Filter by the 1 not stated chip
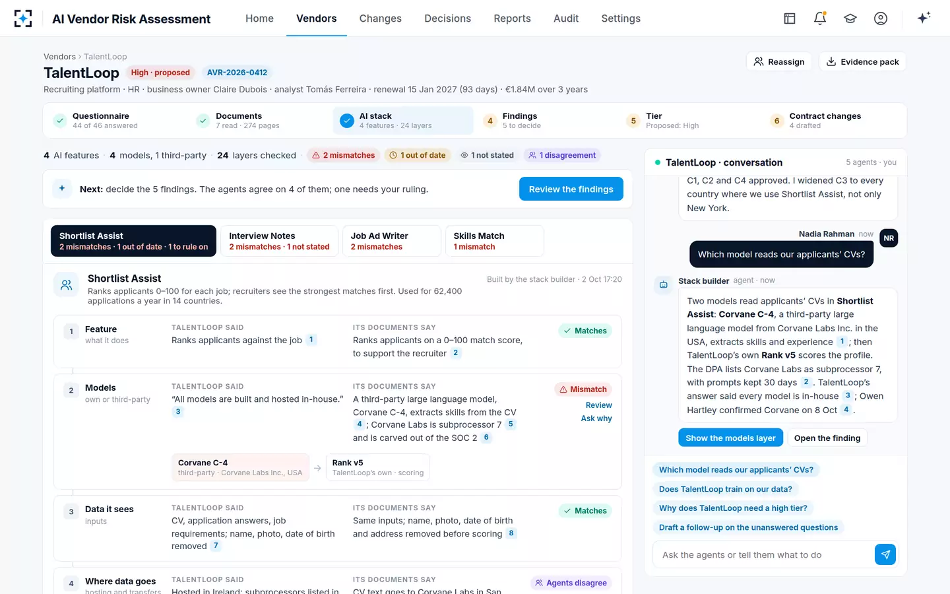 click(487, 155)
